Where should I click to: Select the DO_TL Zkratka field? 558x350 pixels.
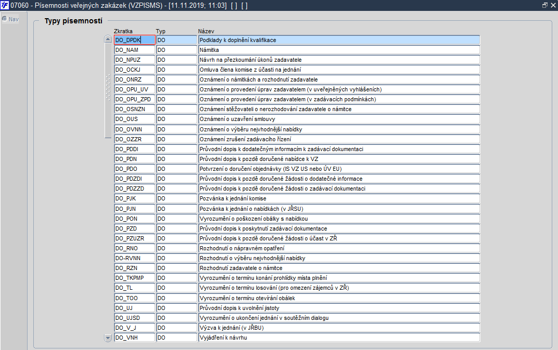pyautogui.click(x=135, y=288)
